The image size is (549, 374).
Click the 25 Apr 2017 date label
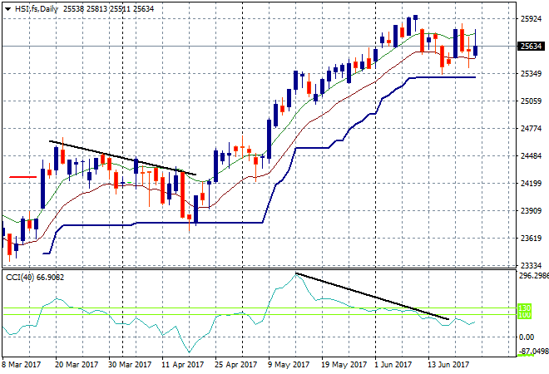click(235, 365)
